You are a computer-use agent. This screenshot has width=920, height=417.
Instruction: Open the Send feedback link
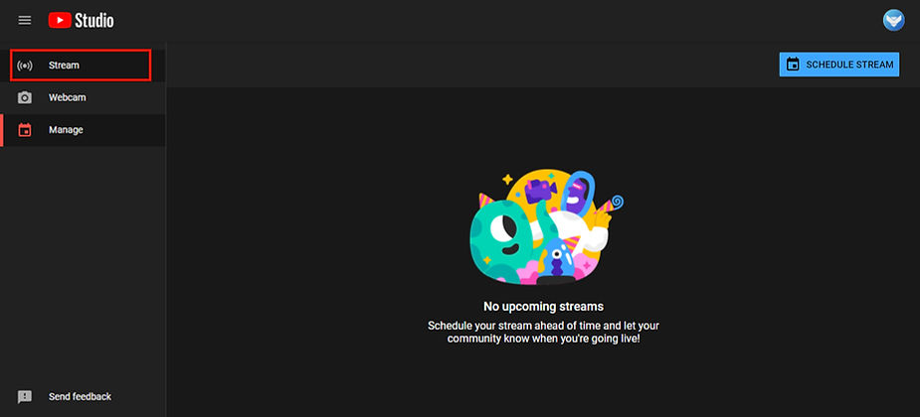(x=80, y=396)
